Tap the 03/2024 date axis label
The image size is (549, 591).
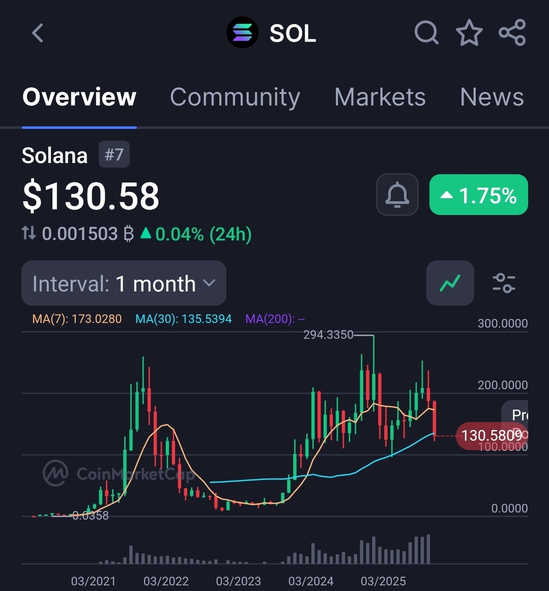tap(311, 581)
